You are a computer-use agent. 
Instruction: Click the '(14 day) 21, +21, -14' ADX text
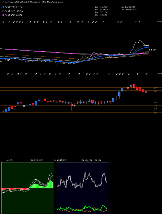(x=91, y=160)
